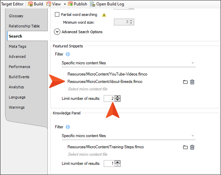This screenshot has height=175, width=221.
Task: Delete the Training-Steps.flmco entry
Action: pyautogui.click(x=192, y=147)
